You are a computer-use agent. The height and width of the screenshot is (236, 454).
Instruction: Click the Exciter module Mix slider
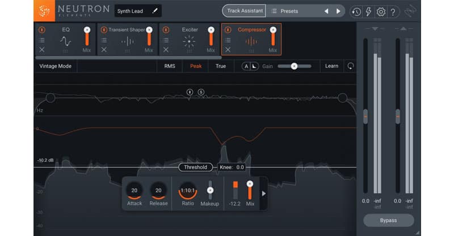(x=211, y=36)
